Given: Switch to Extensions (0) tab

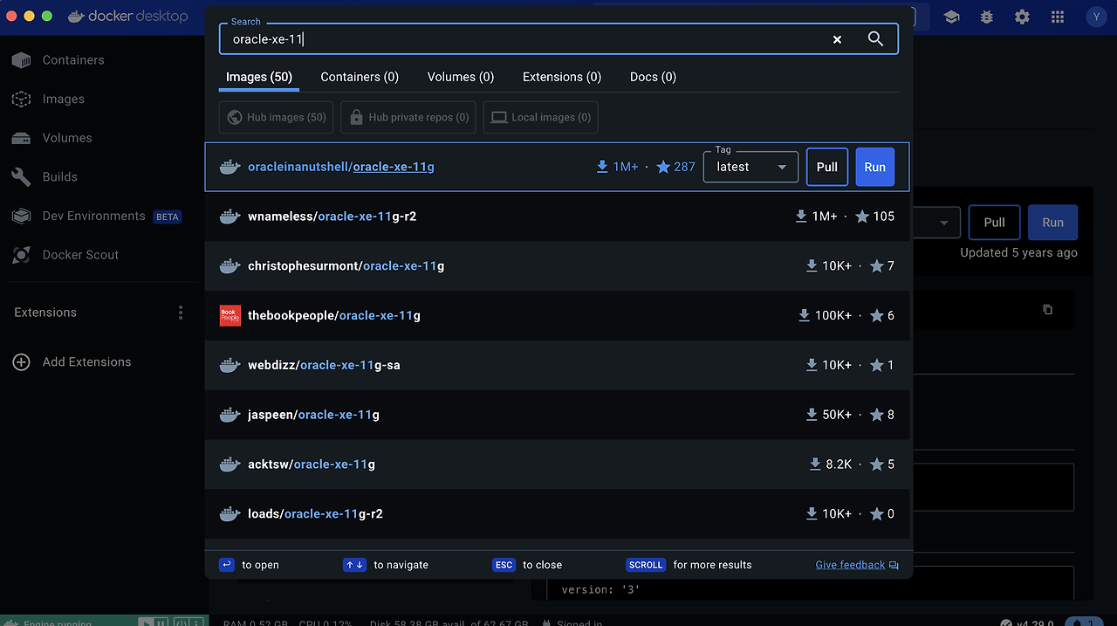Looking at the screenshot, I should point(562,77).
